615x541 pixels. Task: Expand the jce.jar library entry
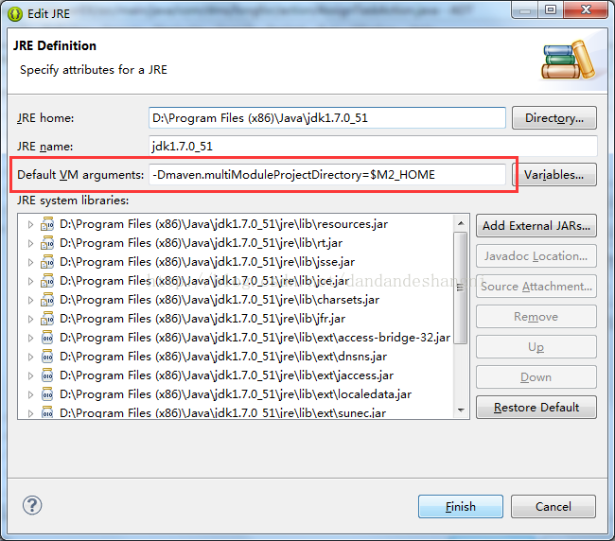[x=30, y=281]
